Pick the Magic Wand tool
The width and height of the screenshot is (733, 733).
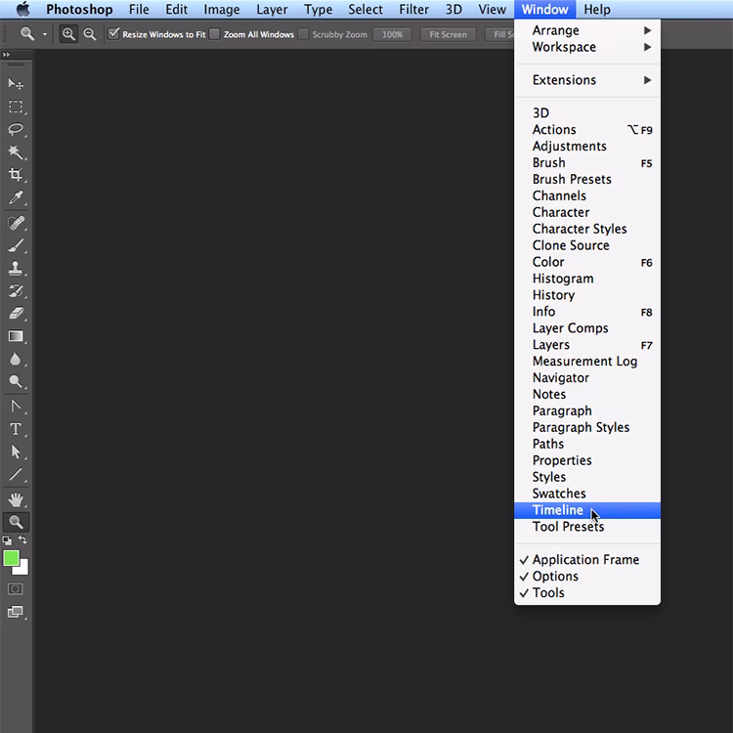[16, 152]
